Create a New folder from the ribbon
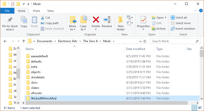This screenshot has width=204, height=111. pos(121,23)
